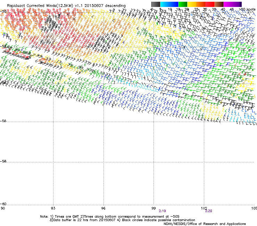Click longitude label '102' on bottom axis

204,208
